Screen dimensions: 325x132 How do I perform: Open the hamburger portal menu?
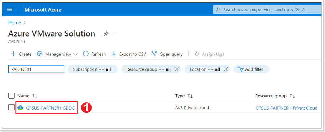tap(9, 10)
